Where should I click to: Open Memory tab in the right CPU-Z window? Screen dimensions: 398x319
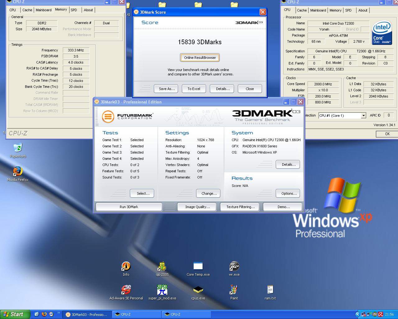[x=336, y=10]
